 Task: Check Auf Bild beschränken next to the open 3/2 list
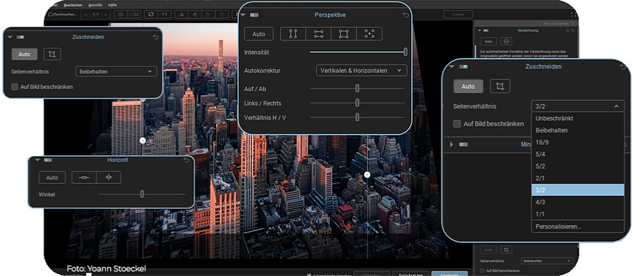coord(457,124)
